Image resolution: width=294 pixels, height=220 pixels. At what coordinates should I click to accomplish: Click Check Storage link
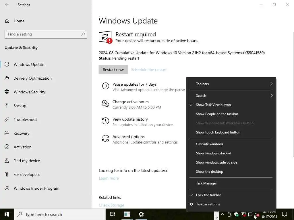[111, 205]
